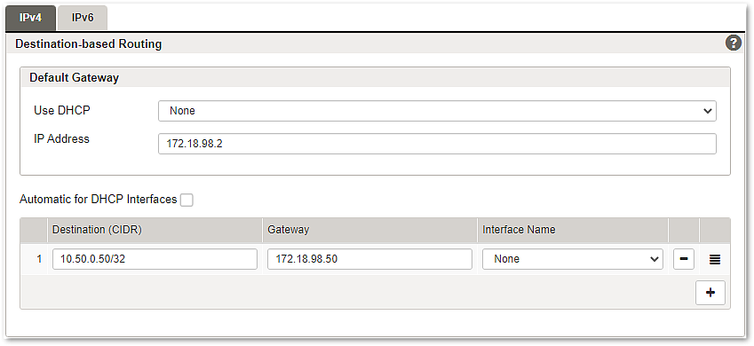The width and height of the screenshot is (754, 346).
Task: Click the row reorder handle icon
Action: [x=715, y=259]
